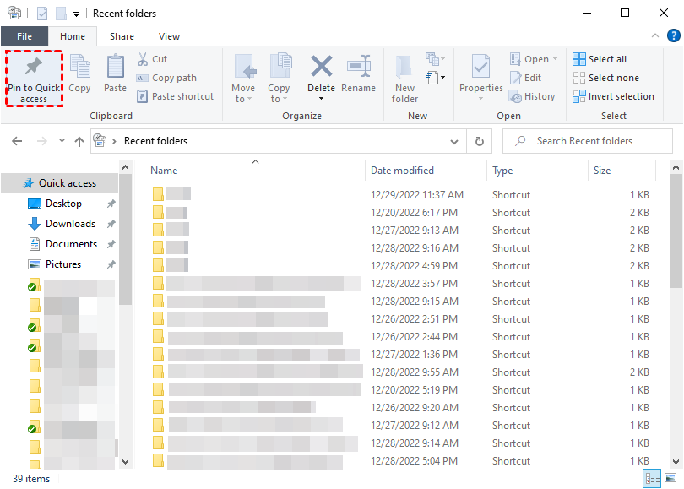Expand the Delete dropdown arrow
684x489 pixels.
pos(321,99)
